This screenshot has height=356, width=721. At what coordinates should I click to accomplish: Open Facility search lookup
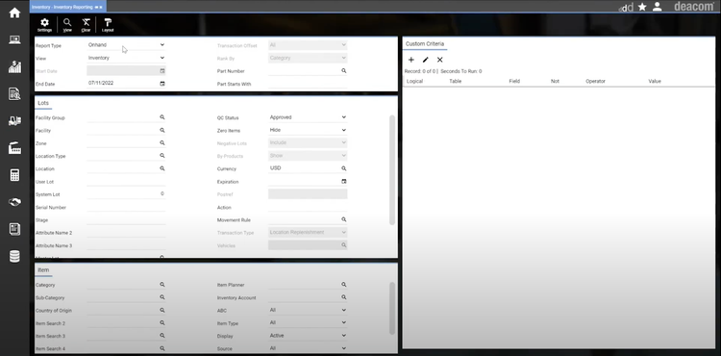pos(162,130)
